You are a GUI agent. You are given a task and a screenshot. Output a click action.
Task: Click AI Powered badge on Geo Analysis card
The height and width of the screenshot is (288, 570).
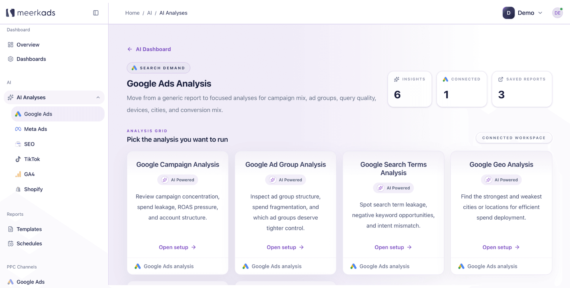click(x=501, y=180)
